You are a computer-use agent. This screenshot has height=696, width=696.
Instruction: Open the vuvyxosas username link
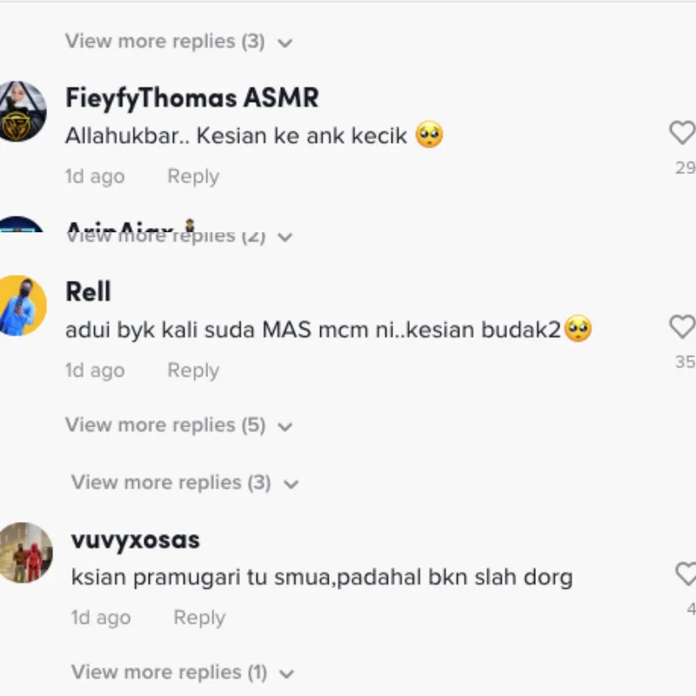tap(136, 540)
